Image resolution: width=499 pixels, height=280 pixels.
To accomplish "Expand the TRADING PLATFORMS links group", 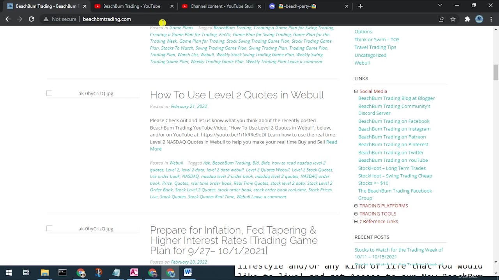I will click(356, 206).
